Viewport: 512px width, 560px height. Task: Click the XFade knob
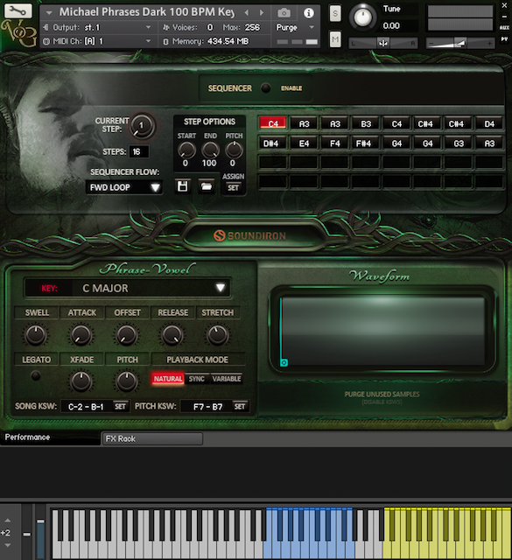pos(81,381)
